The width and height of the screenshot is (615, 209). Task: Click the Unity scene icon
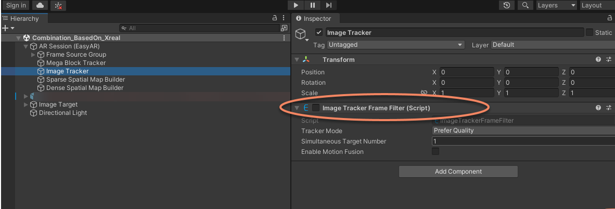coord(27,38)
